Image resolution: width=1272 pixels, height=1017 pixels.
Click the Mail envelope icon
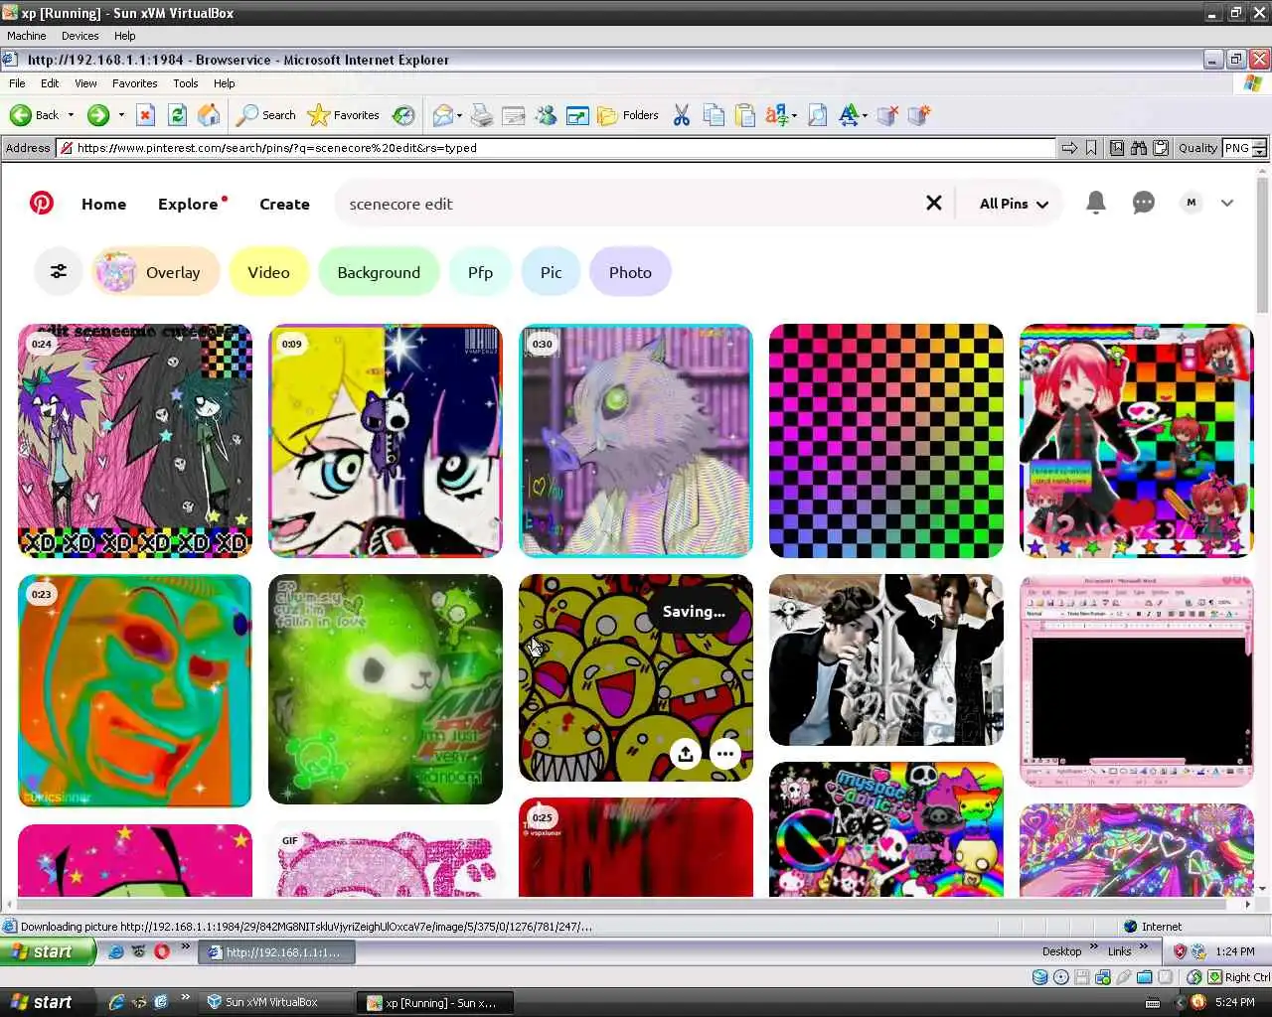pyautogui.click(x=443, y=115)
